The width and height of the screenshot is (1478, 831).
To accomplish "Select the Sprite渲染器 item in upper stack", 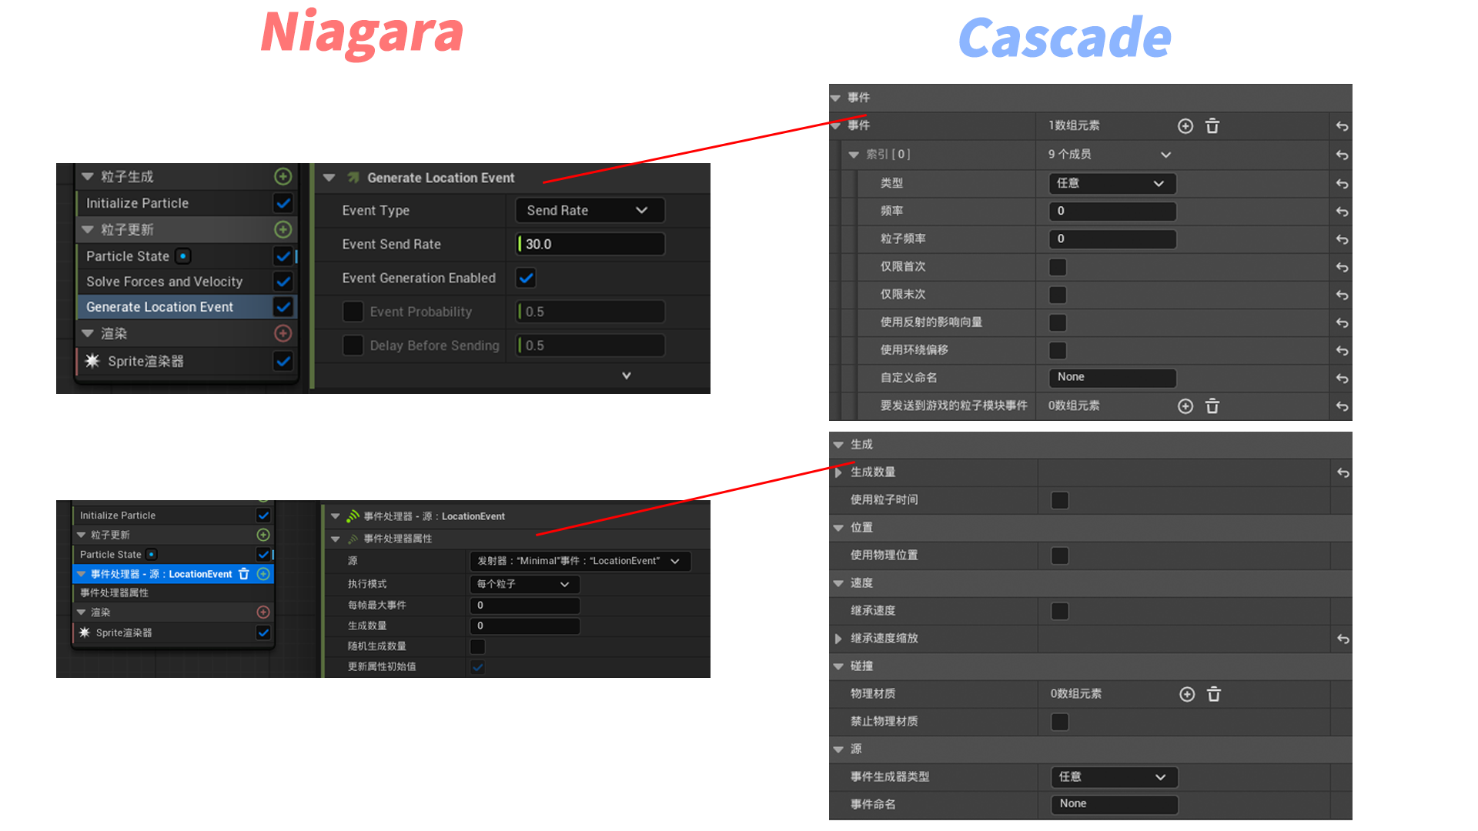I will tap(145, 361).
